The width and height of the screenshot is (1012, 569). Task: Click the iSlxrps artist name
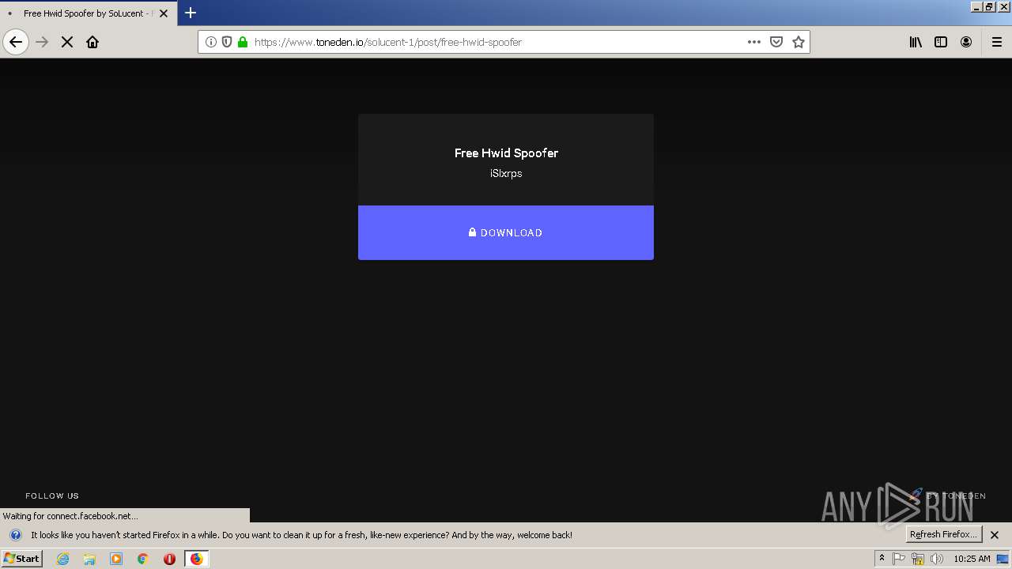pos(506,173)
